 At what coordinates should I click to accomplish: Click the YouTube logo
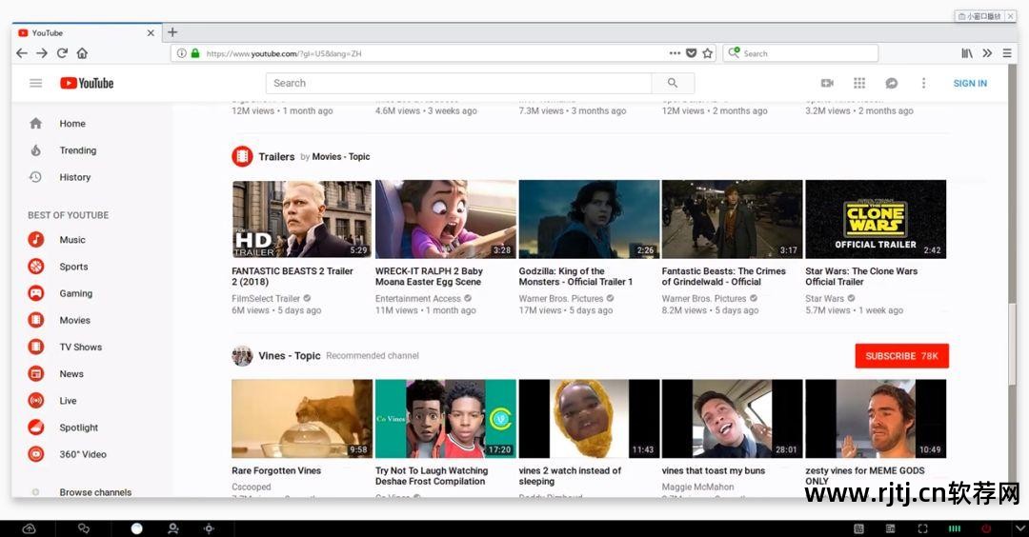(x=87, y=83)
